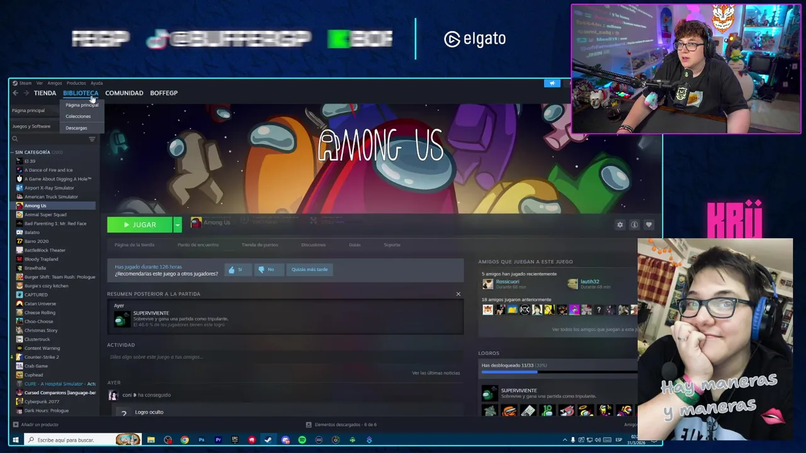Click the Windows taskbar search box
806x453 pixels.
82,440
